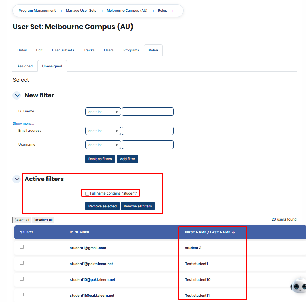Open the Full name 'contains' dropdown
Viewport: 306px width, 302px height.
[x=103, y=112]
